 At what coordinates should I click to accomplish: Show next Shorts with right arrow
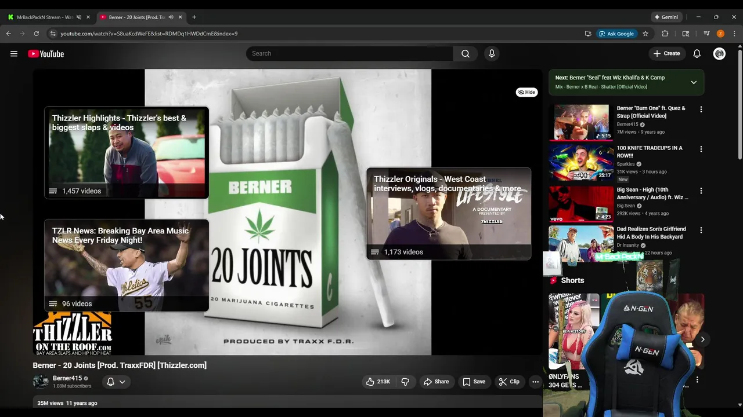pyautogui.click(x=702, y=339)
